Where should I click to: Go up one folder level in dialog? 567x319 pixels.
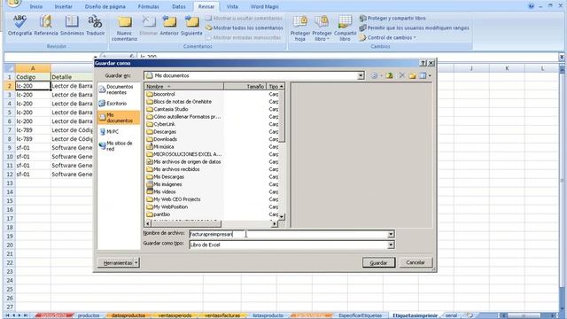click(389, 75)
